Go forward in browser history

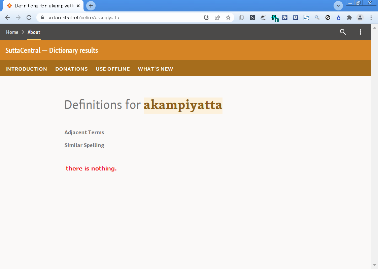[x=18, y=17]
